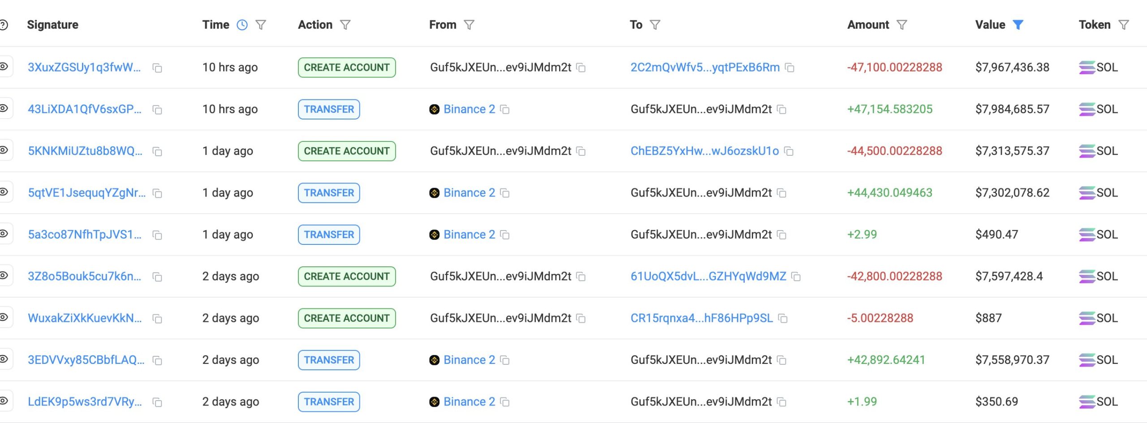This screenshot has height=423, width=1147.
Task: Click the CREATE ACCOUNT tag on 3Z8o5Bouk5cu7k6n row
Action: point(347,277)
